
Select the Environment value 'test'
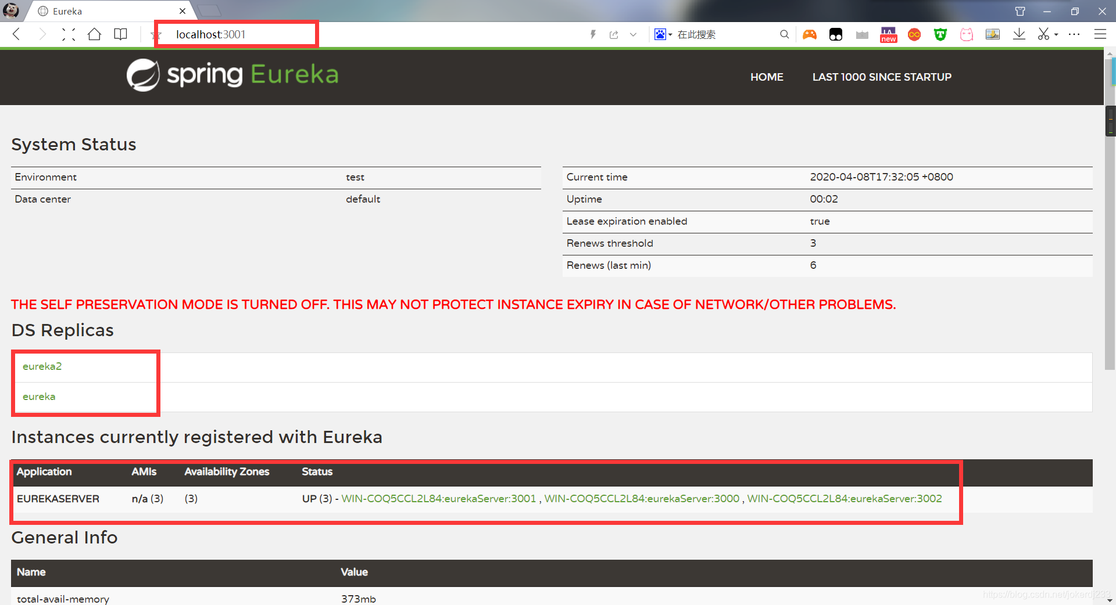click(x=355, y=177)
